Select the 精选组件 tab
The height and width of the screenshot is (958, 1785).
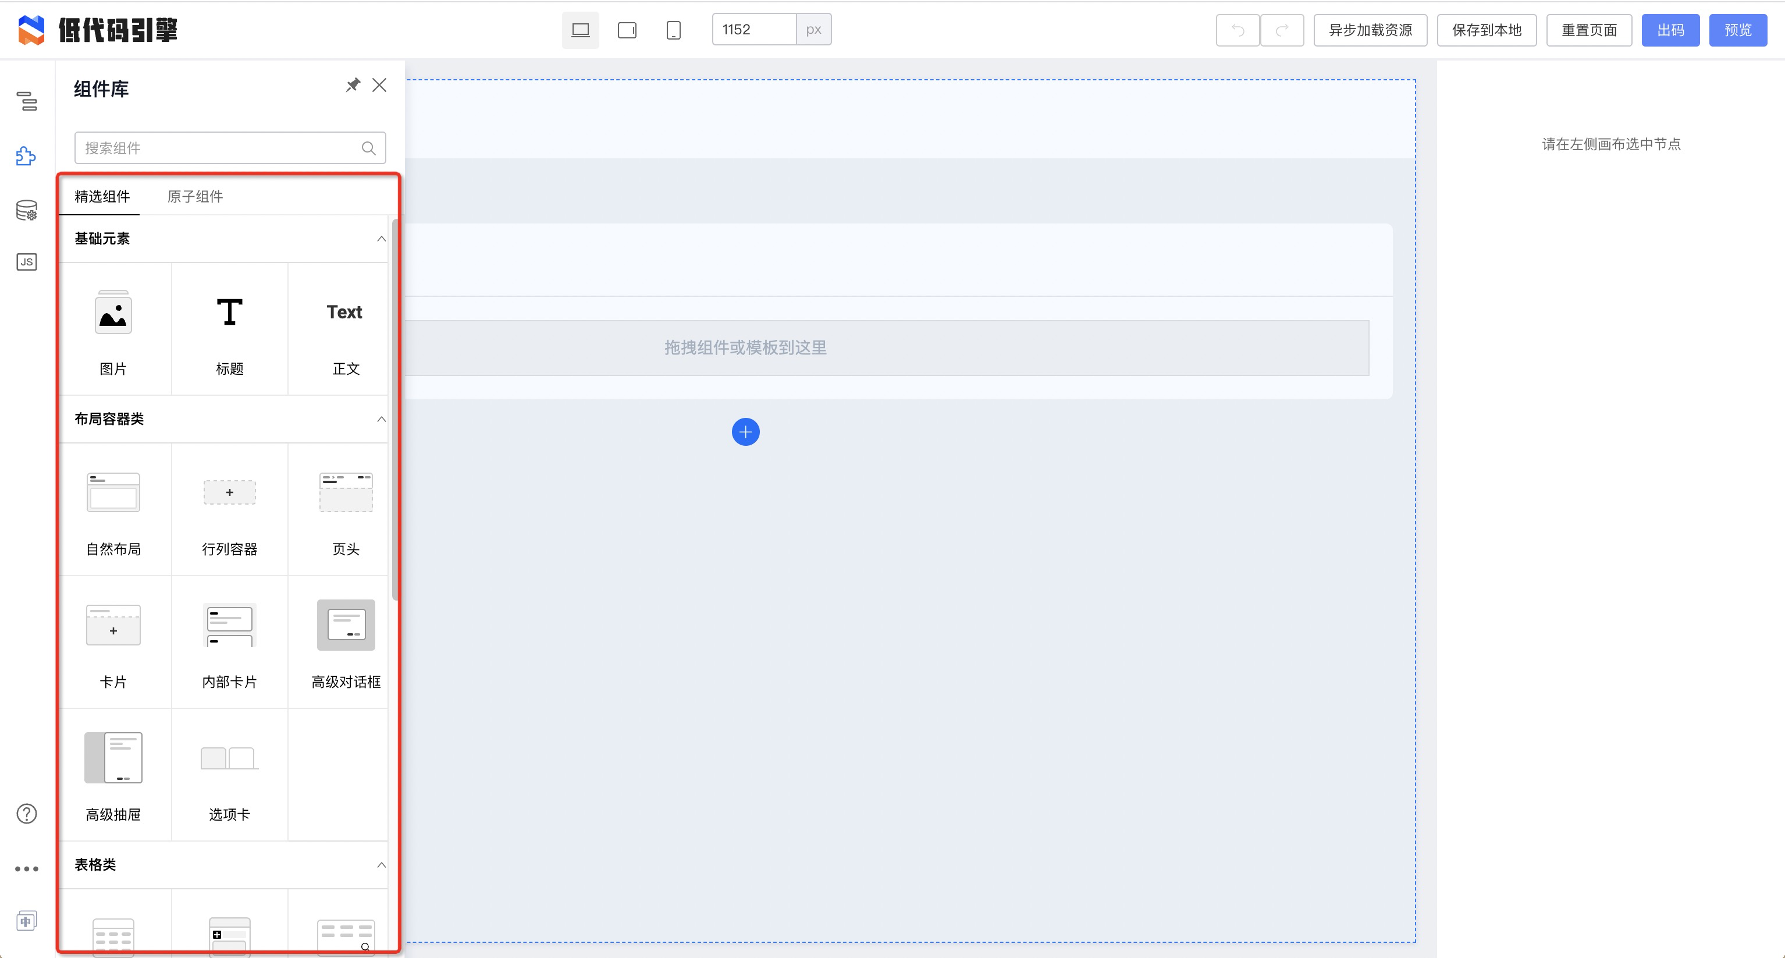[x=101, y=196]
